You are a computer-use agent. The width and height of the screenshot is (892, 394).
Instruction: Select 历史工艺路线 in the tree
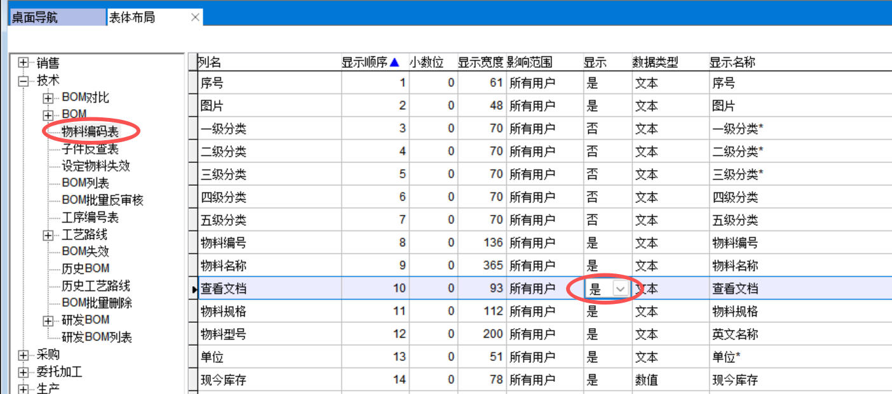pyautogui.click(x=95, y=286)
